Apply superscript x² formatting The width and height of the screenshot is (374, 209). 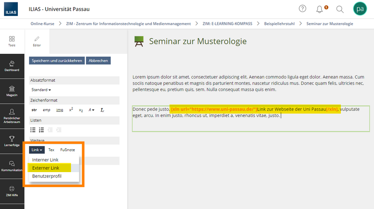tap(71, 110)
